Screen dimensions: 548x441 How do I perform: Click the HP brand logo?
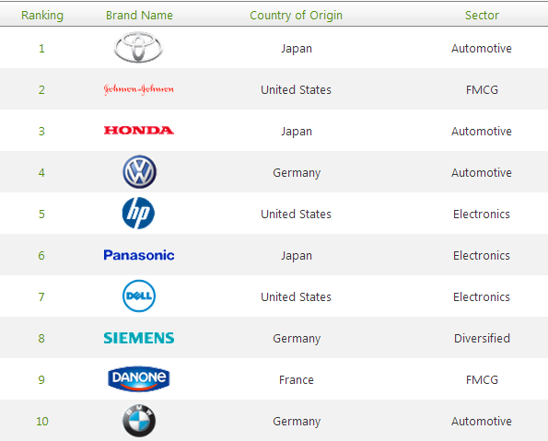tap(138, 214)
